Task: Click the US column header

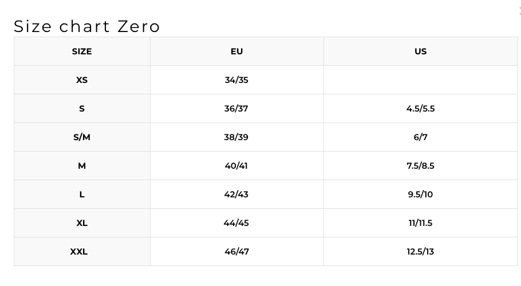Action: (x=420, y=51)
